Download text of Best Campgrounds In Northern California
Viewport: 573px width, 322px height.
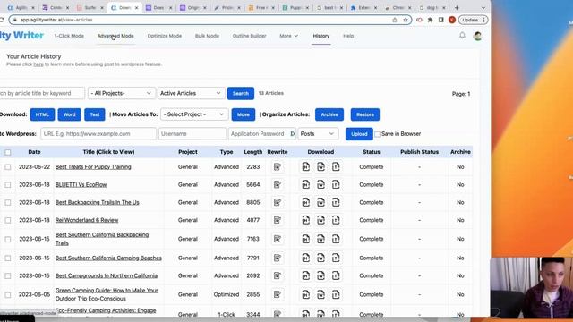(x=336, y=275)
